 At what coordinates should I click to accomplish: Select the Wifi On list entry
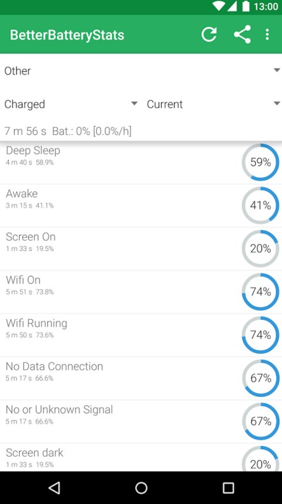pos(141,292)
